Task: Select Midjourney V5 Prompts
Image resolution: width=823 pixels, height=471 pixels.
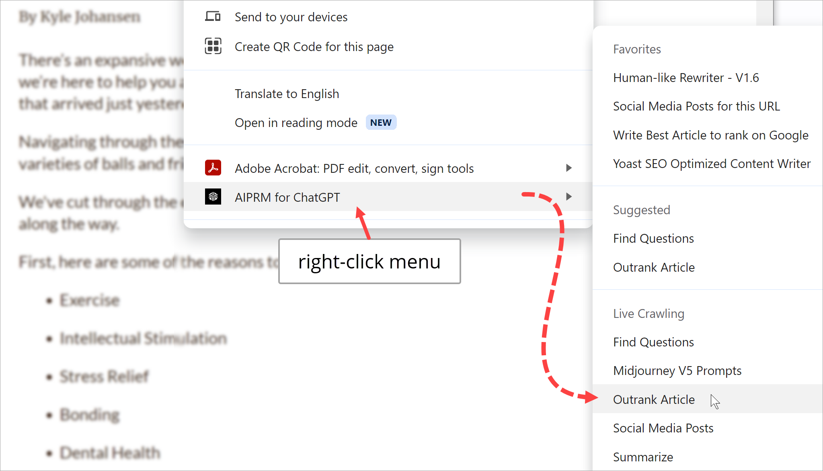Action: [677, 371]
